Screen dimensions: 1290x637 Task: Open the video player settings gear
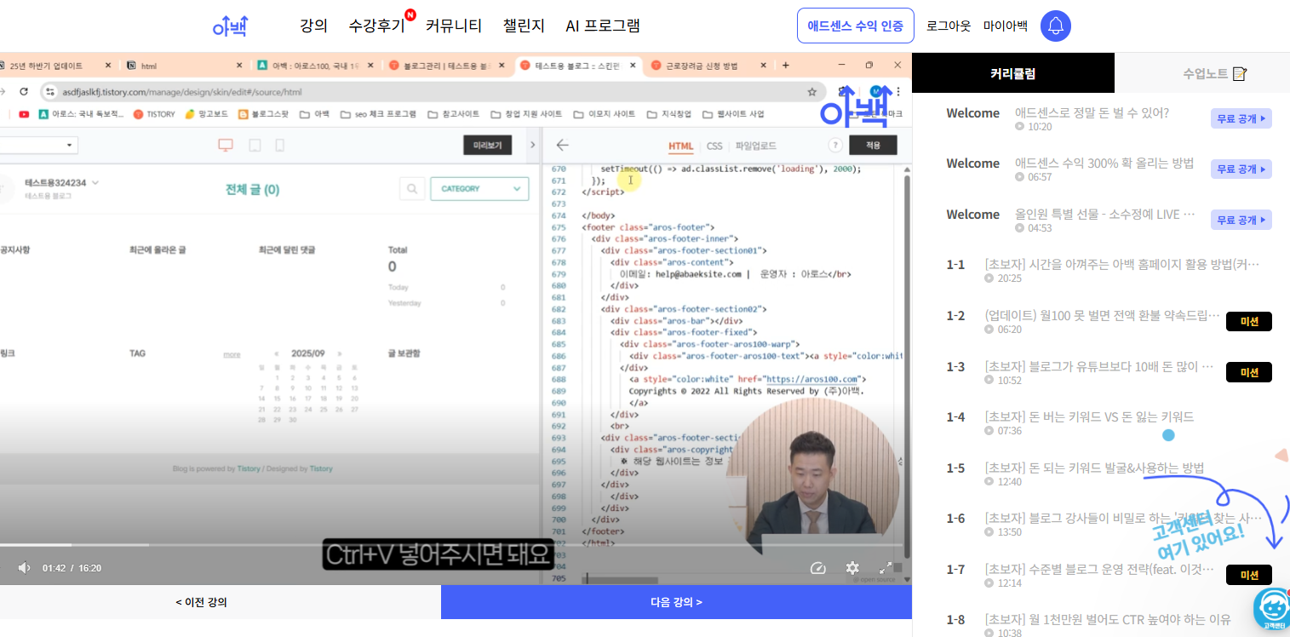(x=852, y=568)
